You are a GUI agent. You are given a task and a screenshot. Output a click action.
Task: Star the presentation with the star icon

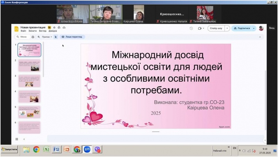(54, 27)
